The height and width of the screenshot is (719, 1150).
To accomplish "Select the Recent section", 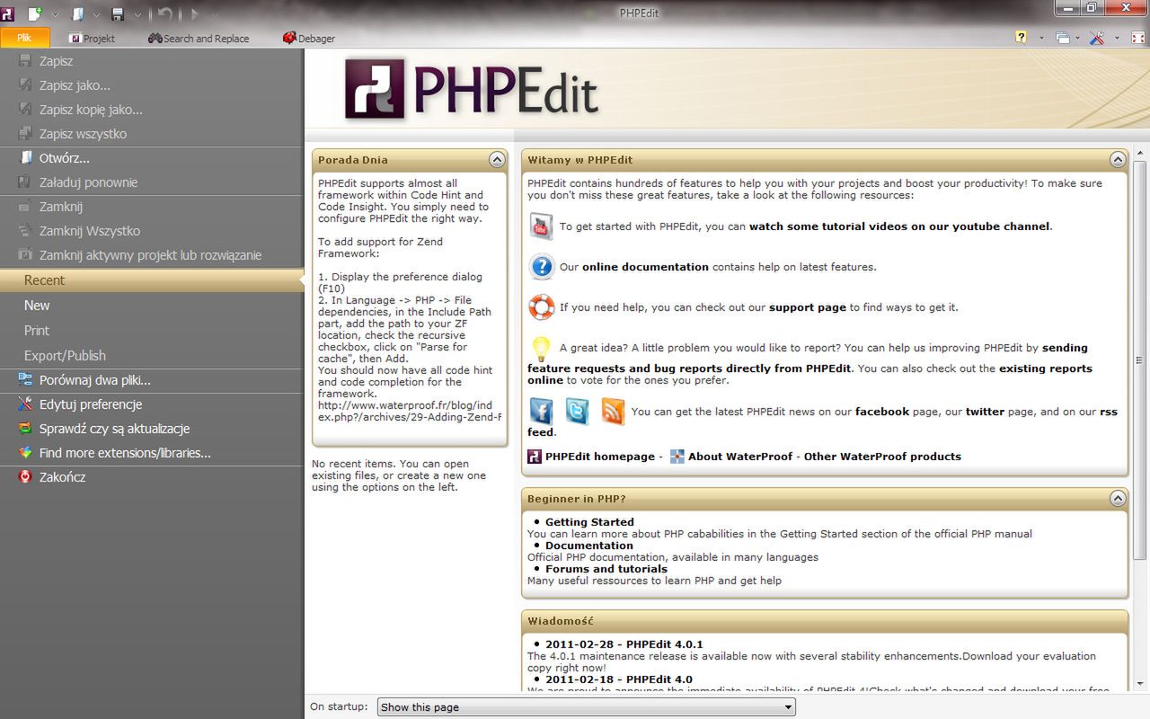I will 152,280.
